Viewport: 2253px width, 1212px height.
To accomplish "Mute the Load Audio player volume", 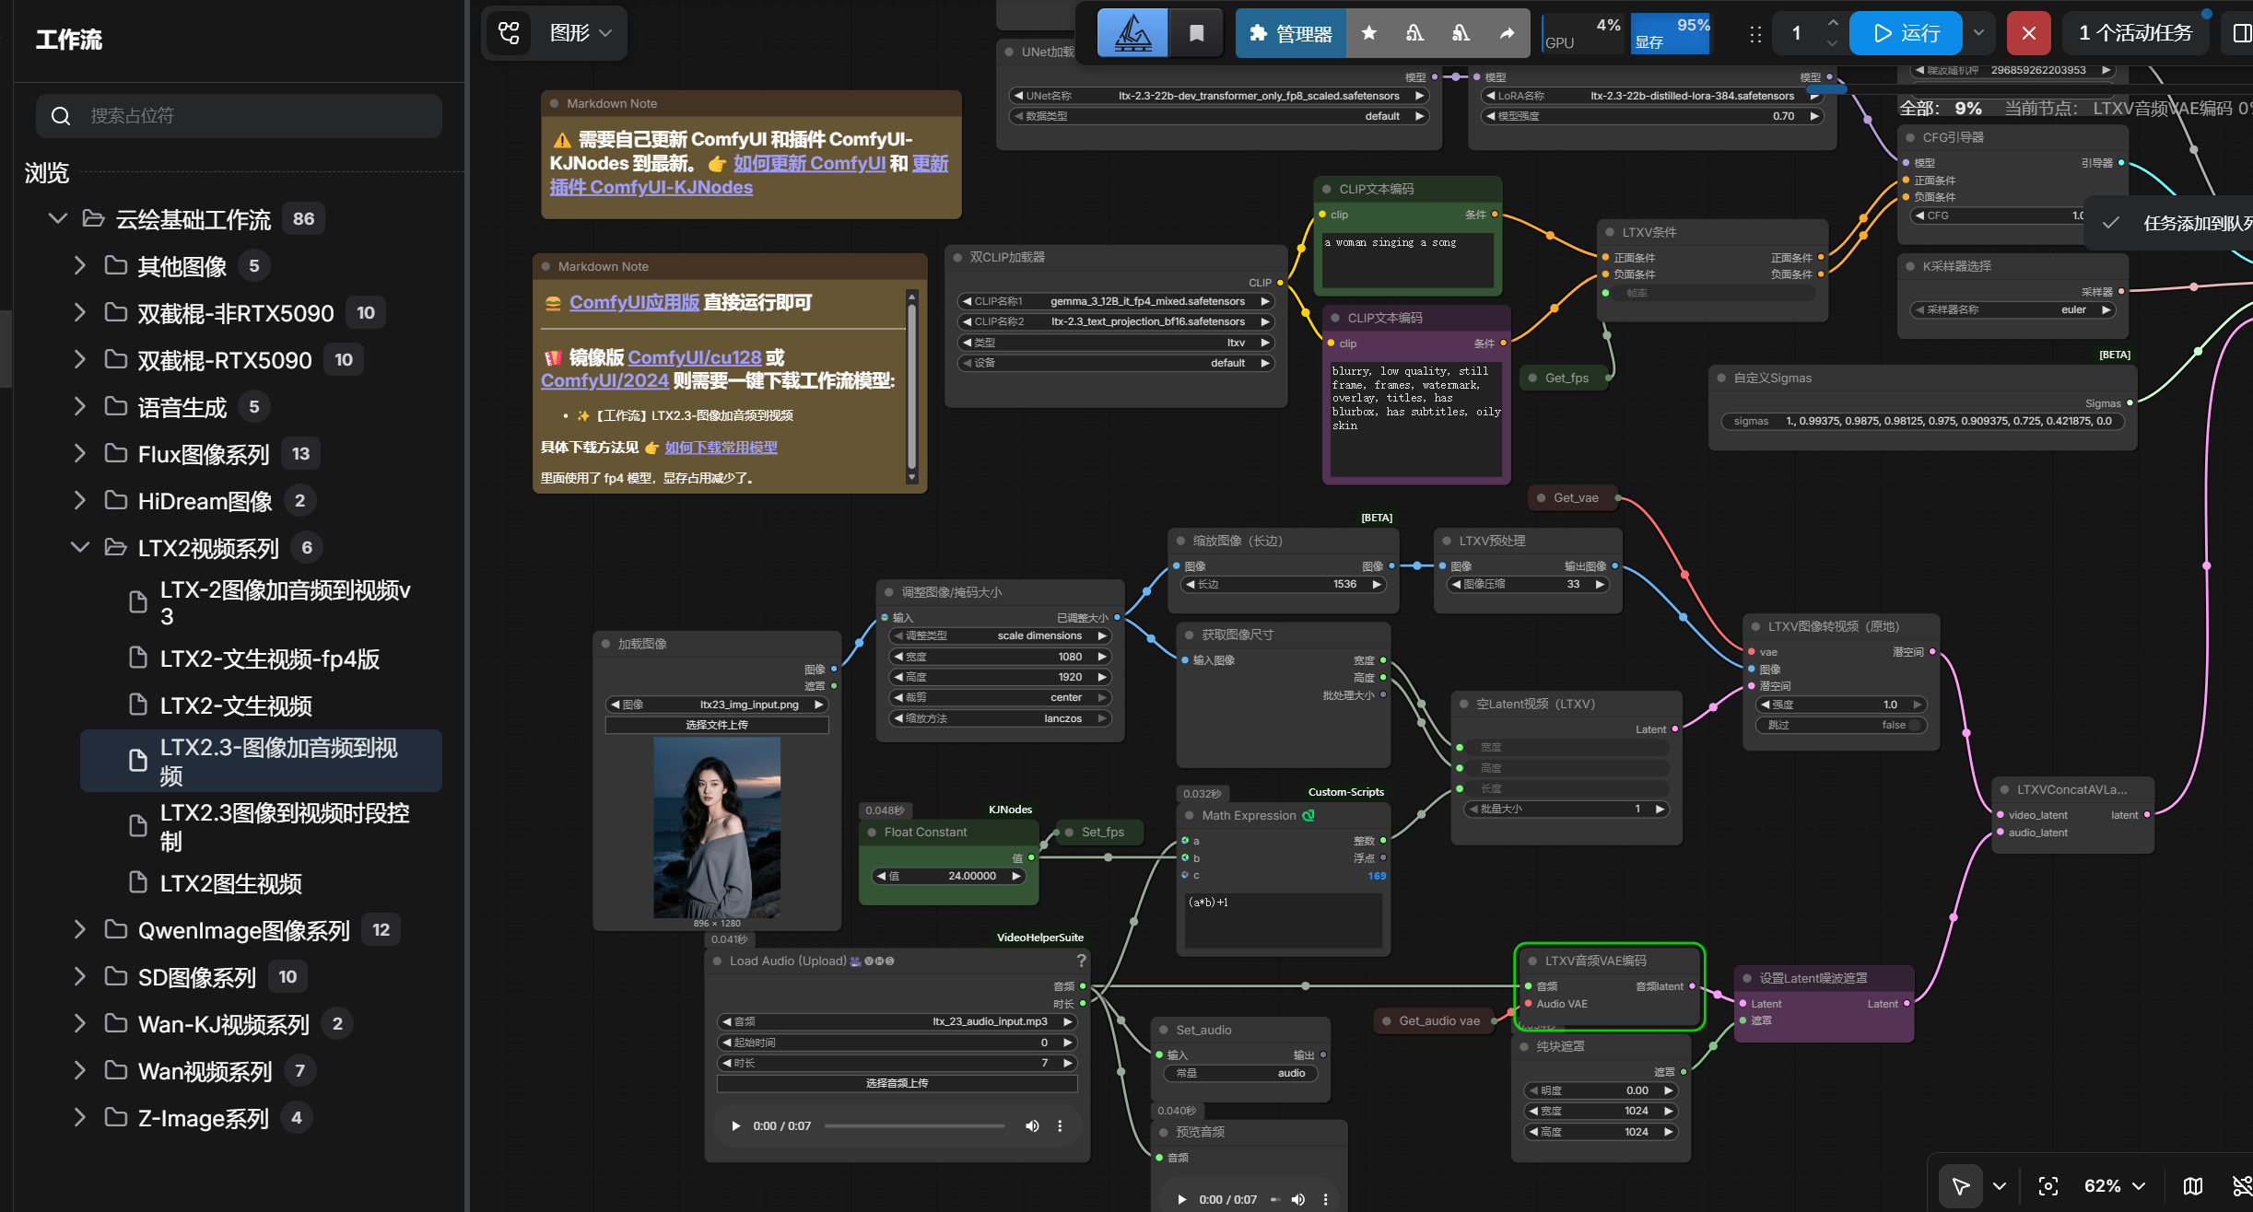I will (x=1032, y=1125).
